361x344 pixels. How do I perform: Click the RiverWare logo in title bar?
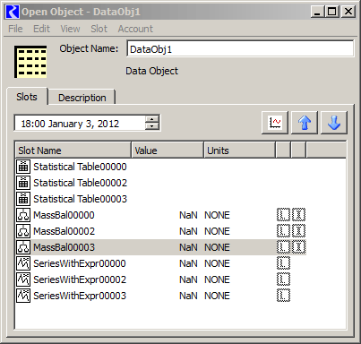pos(13,12)
